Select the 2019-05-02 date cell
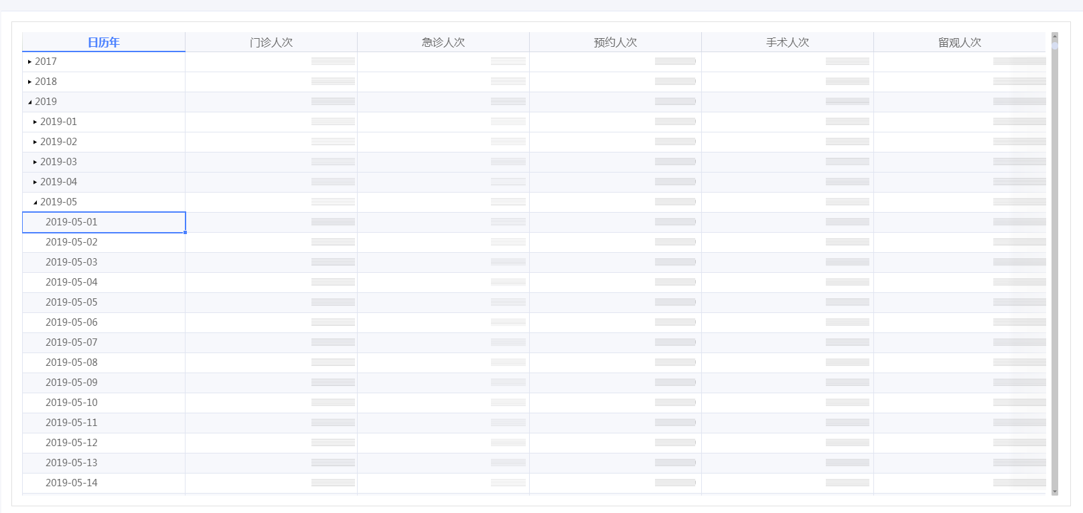This screenshot has width=1083, height=513. (x=104, y=242)
